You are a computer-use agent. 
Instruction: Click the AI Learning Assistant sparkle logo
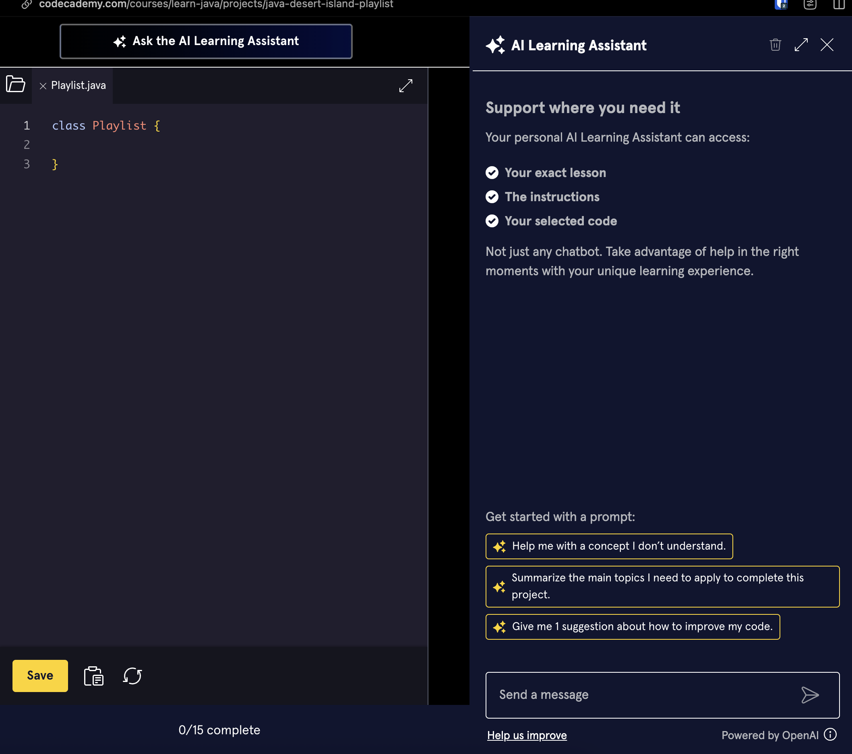[495, 45]
